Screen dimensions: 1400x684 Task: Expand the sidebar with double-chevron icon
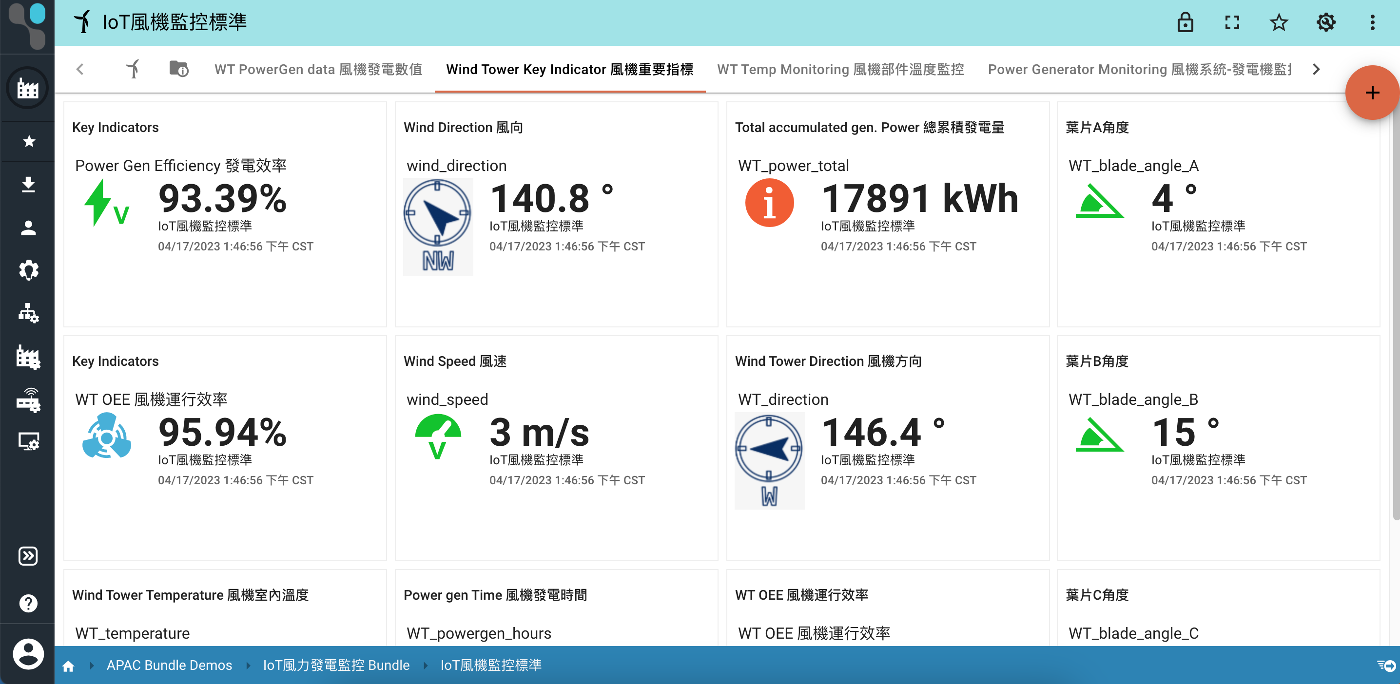(x=28, y=556)
